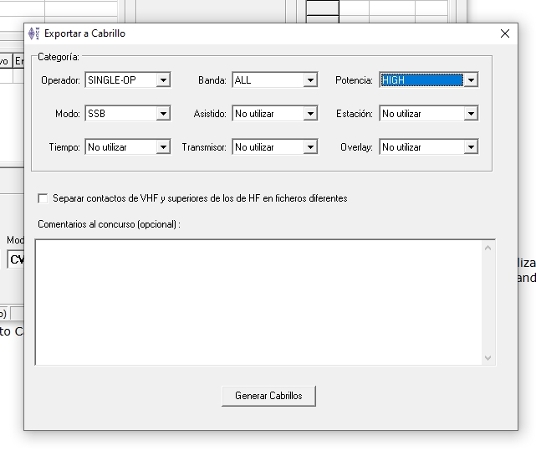Expand the Banda dropdown list
Viewport: 536px width, 451px height.
(x=310, y=80)
